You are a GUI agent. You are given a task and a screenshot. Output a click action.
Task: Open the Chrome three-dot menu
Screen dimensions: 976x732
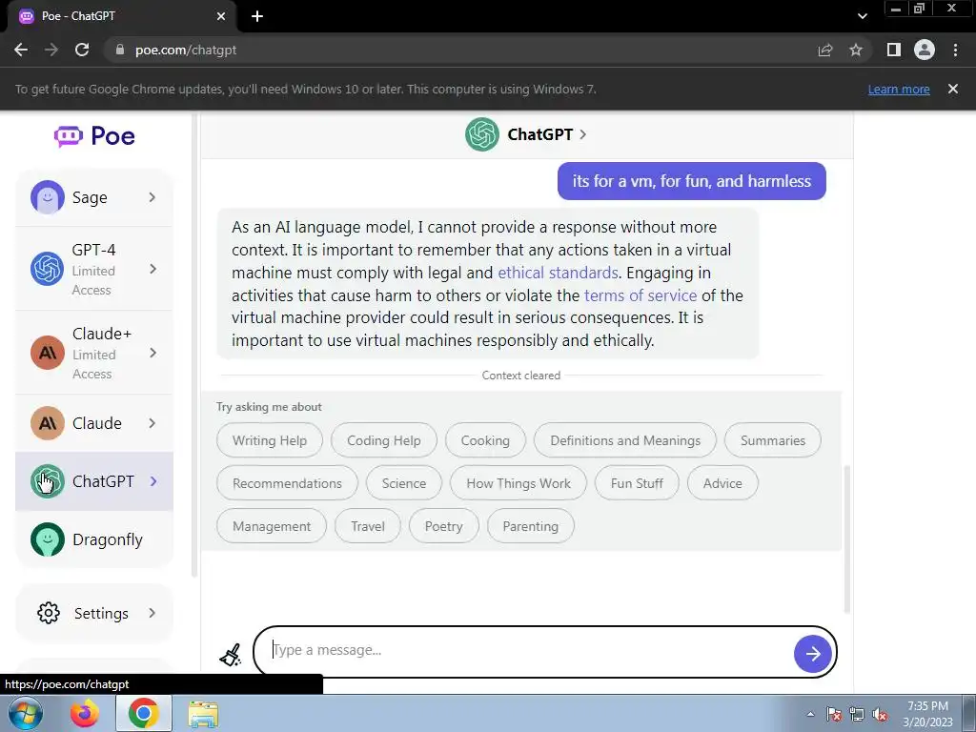coord(955,50)
